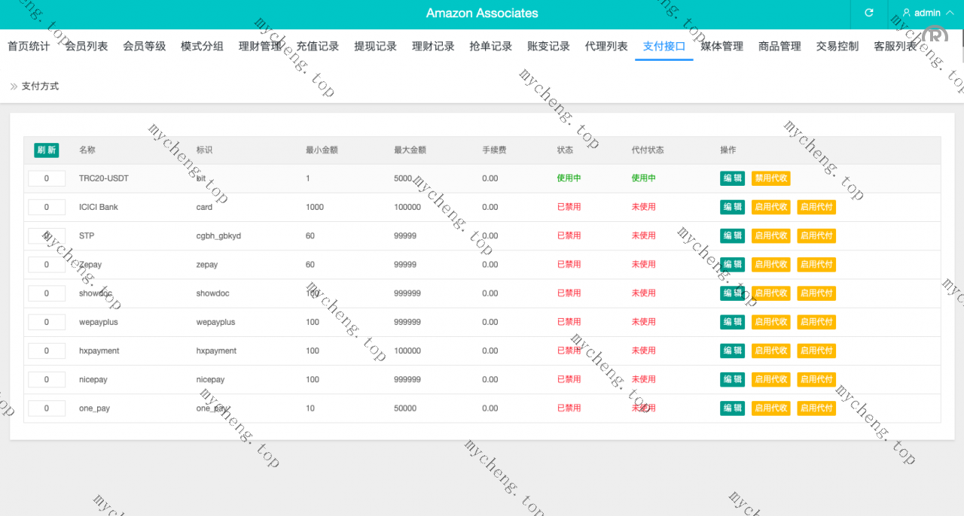
Task: Switch to the 会员列表 tab
Action: tap(86, 47)
